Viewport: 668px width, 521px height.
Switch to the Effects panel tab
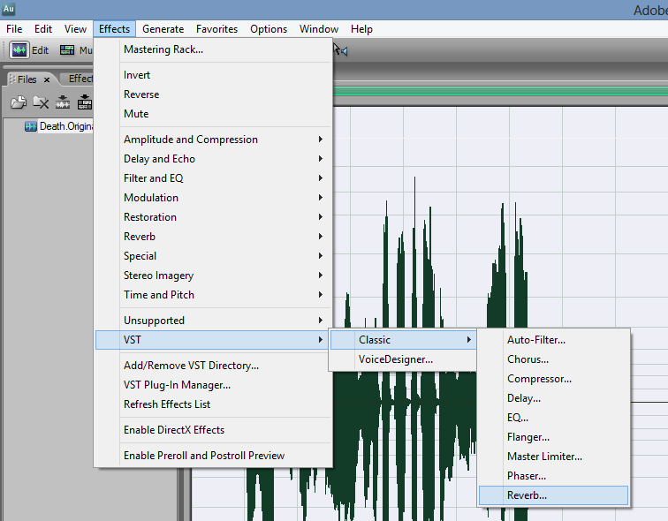pyautogui.click(x=79, y=79)
